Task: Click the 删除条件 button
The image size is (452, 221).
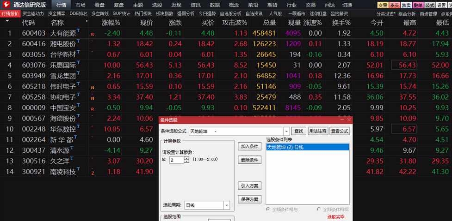Action: pos(249,160)
